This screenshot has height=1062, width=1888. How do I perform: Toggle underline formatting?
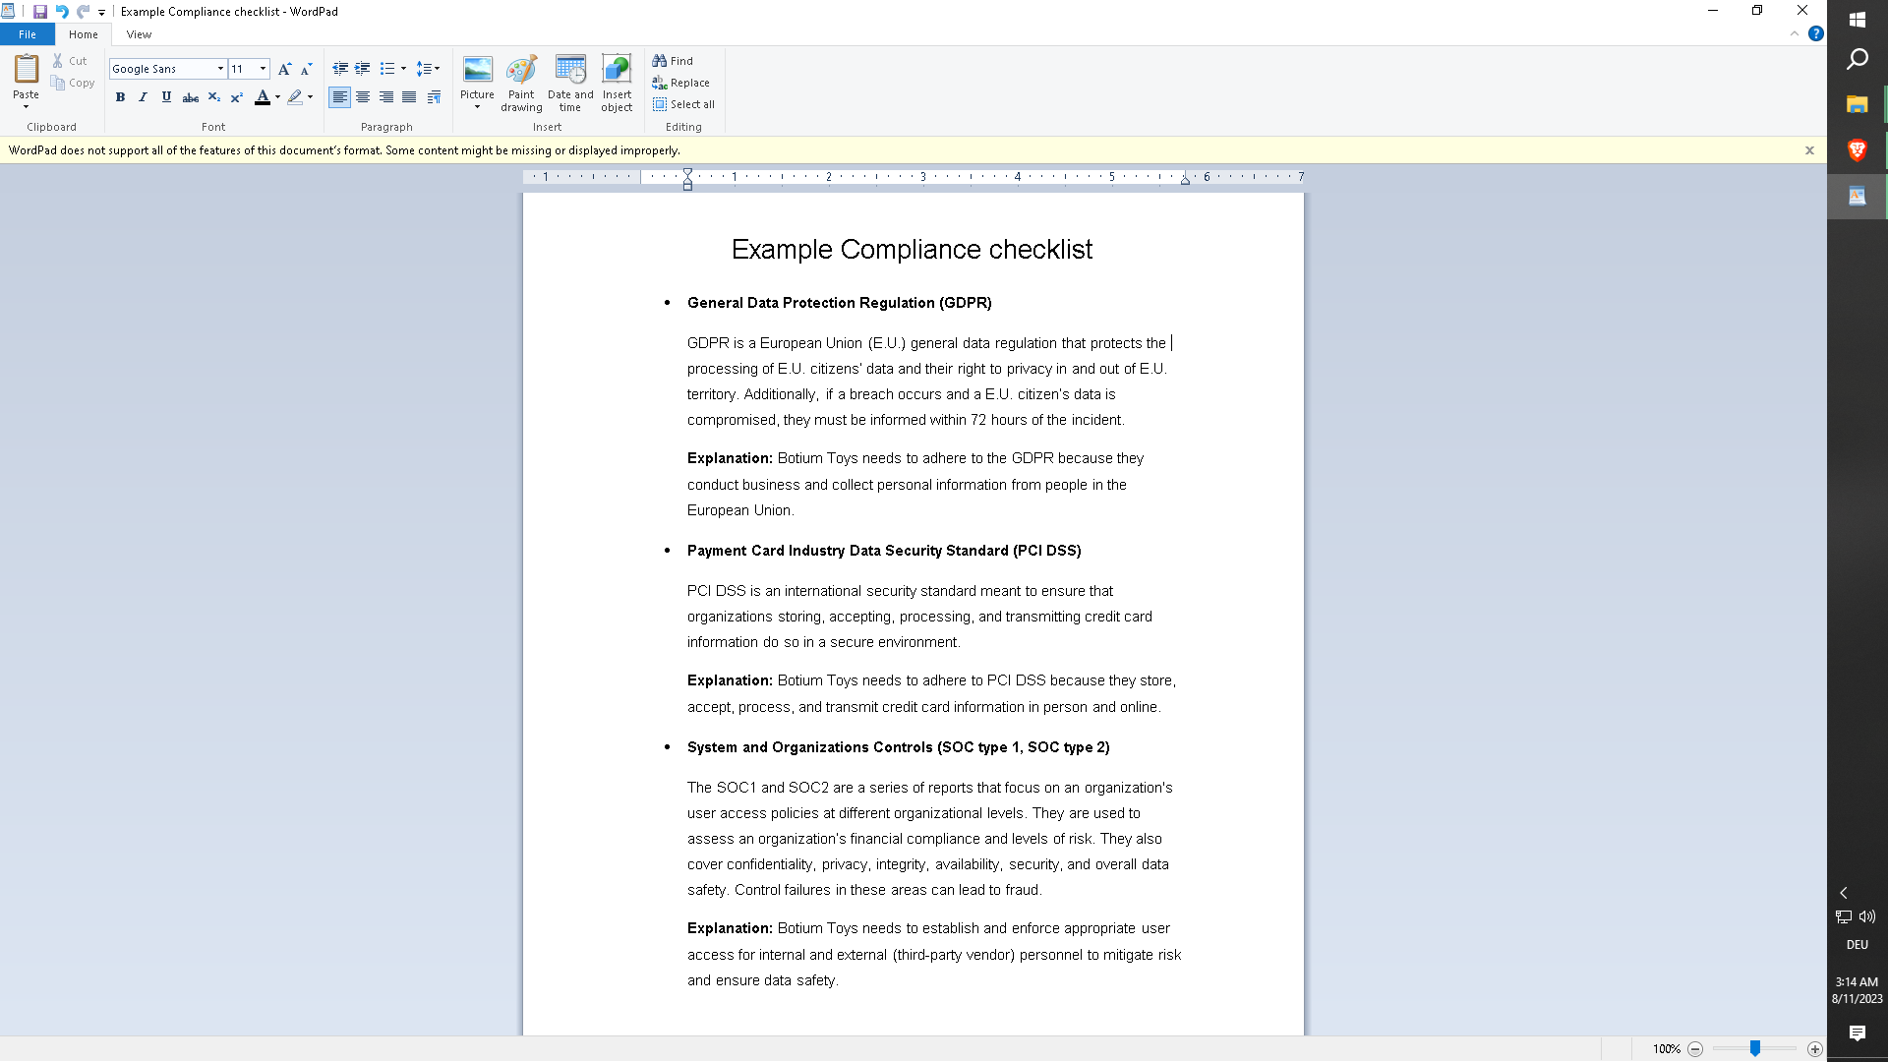pyautogui.click(x=166, y=97)
